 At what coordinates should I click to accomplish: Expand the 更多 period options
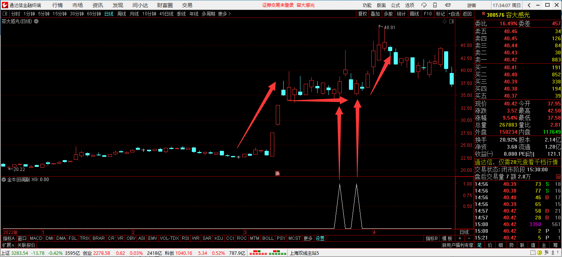click(x=224, y=14)
